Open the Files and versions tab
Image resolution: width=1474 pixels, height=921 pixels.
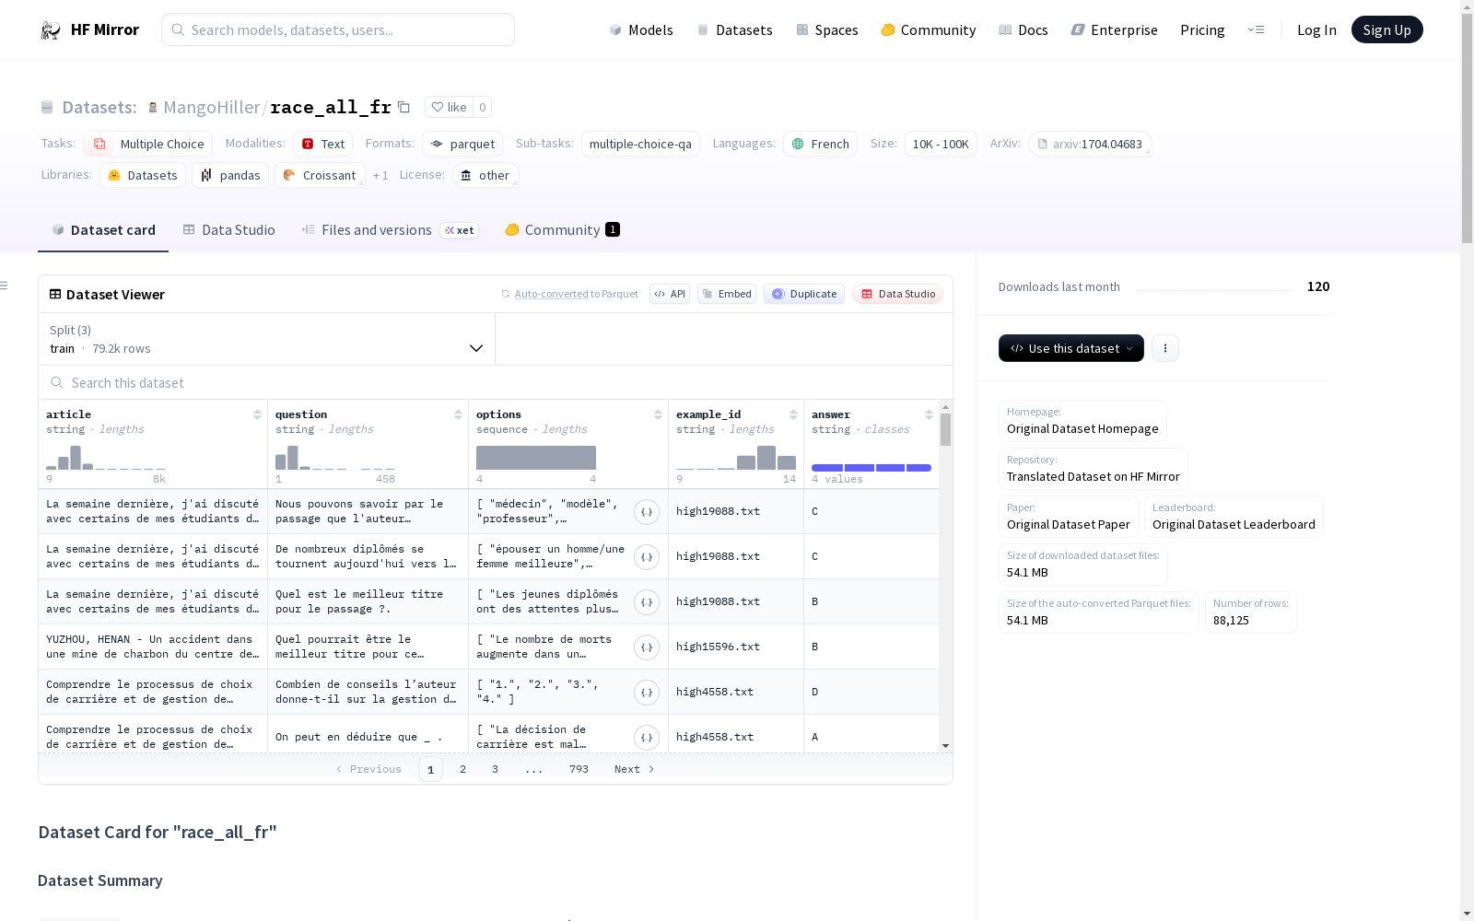pyautogui.click(x=390, y=230)
